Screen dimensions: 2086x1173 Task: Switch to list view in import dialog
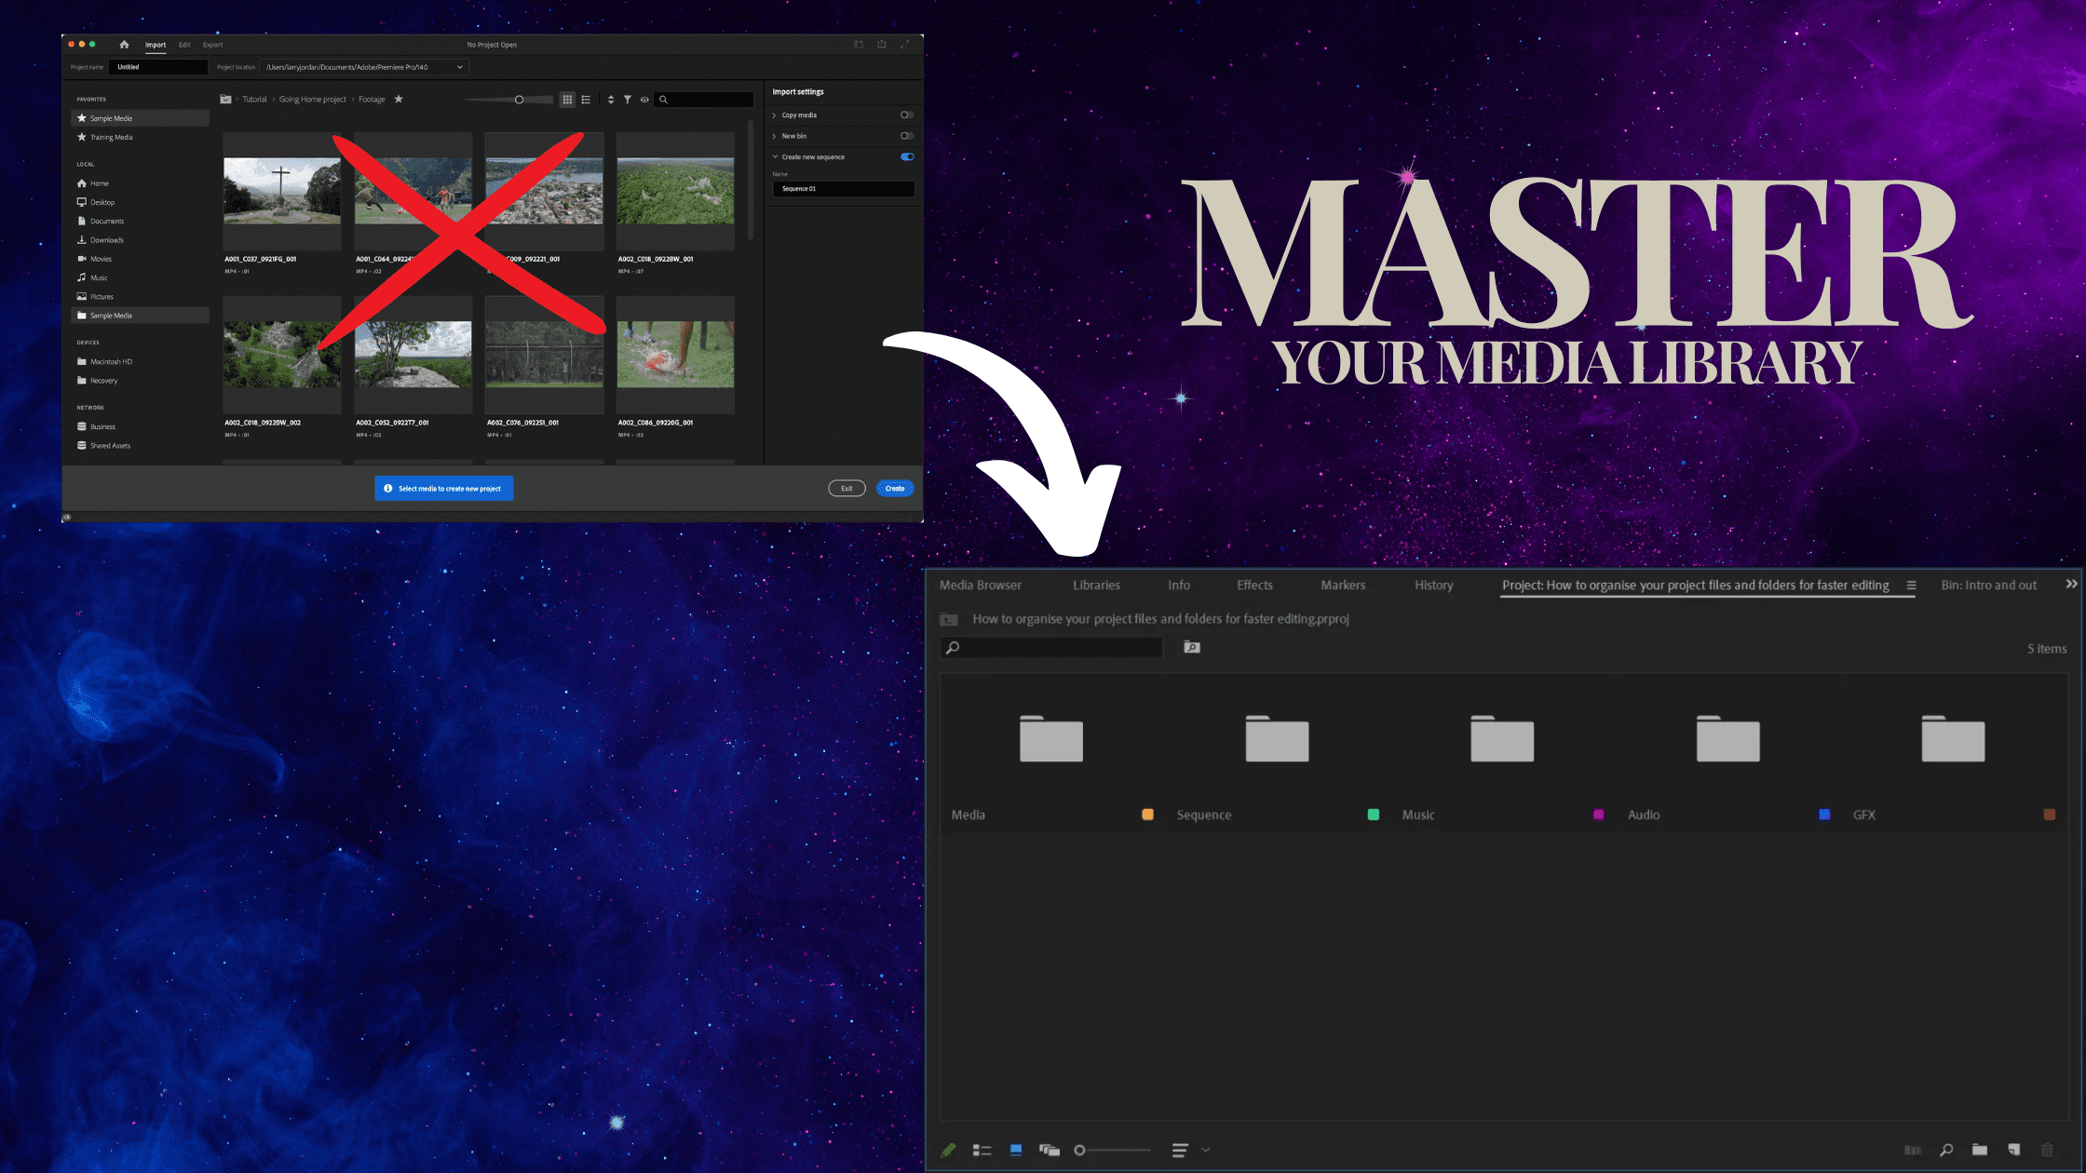[586, 100]
